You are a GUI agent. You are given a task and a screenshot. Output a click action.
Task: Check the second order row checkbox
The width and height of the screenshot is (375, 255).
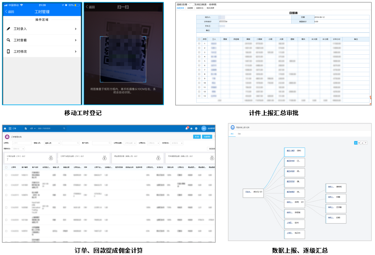(6, 185)
